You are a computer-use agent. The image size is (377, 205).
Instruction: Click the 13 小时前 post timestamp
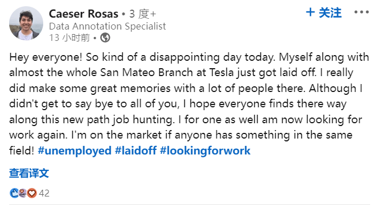[x=69, y=37]
